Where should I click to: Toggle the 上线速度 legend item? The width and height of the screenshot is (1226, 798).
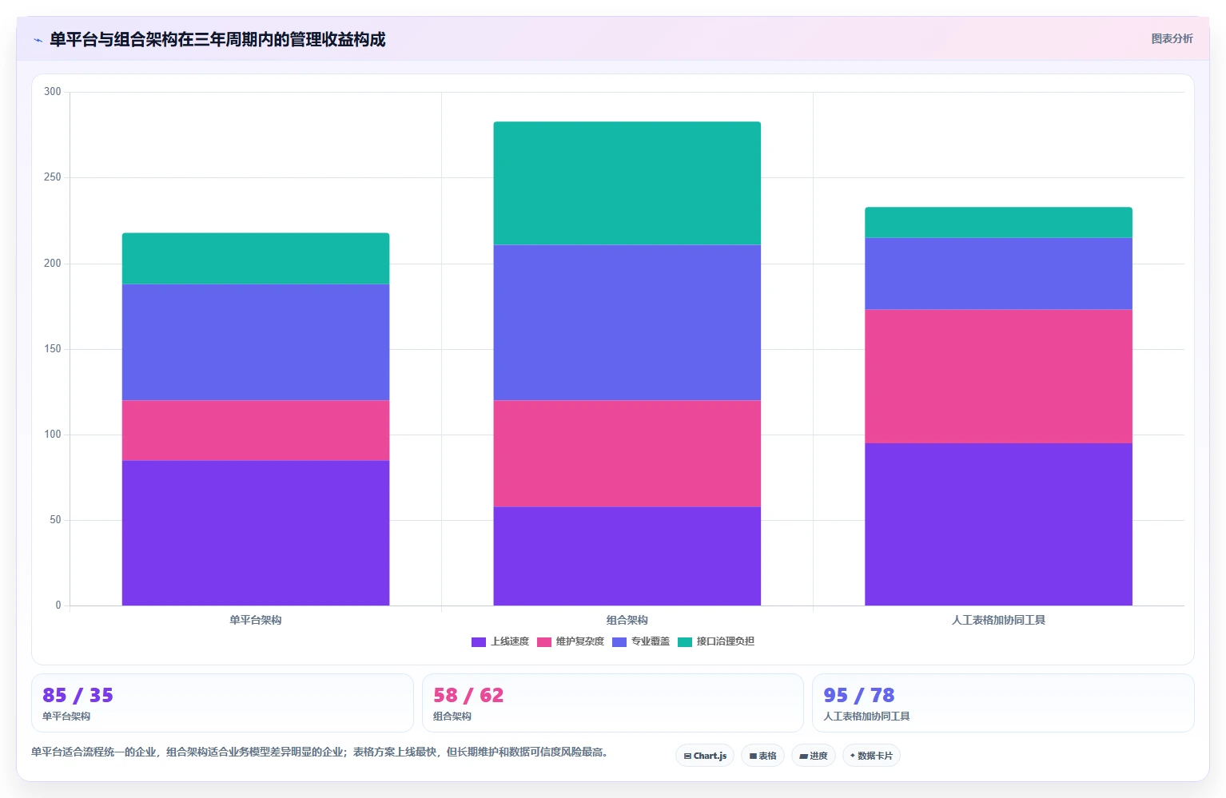[x=500, y=641]
